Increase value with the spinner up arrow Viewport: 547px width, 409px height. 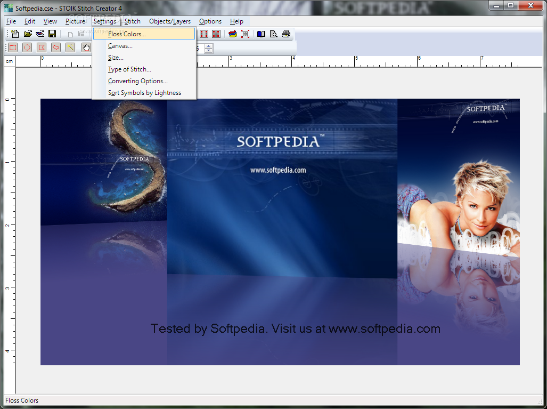tap(209, 46)
